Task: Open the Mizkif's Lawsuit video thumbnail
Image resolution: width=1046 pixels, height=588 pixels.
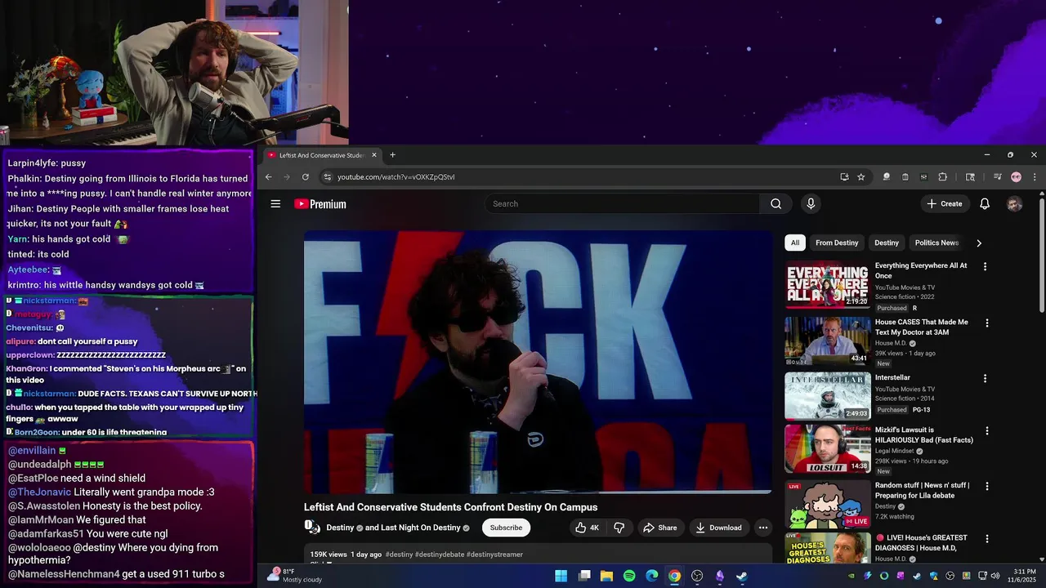Action: 828,448
